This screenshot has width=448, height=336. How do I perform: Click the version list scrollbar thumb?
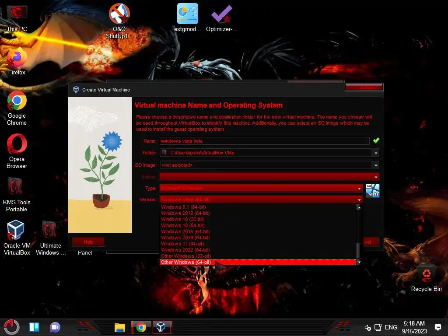pos(359,250)
